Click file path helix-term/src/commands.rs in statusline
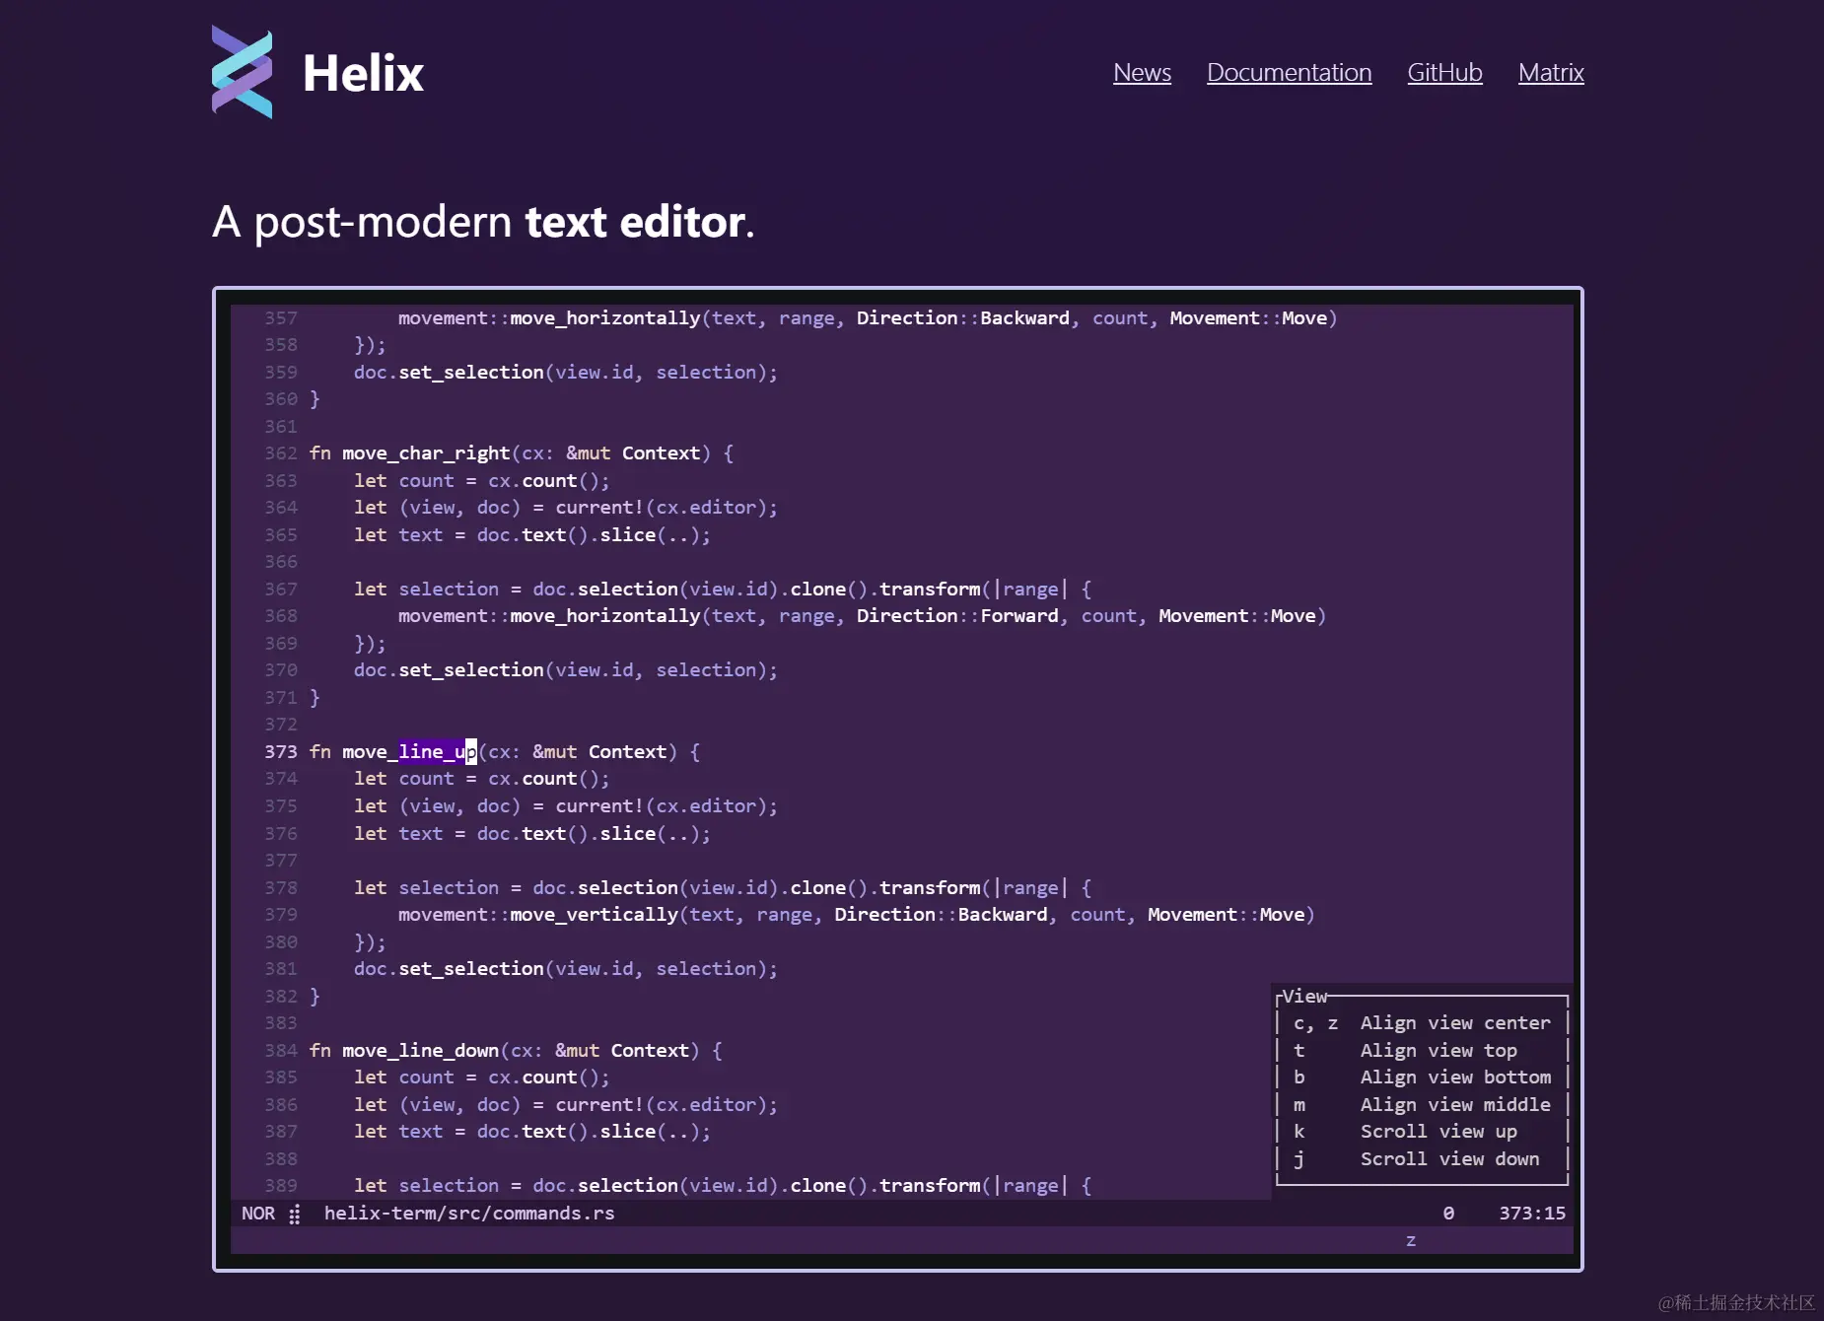Screen dimensions: 1824x1321 (x=469, y=1214)
